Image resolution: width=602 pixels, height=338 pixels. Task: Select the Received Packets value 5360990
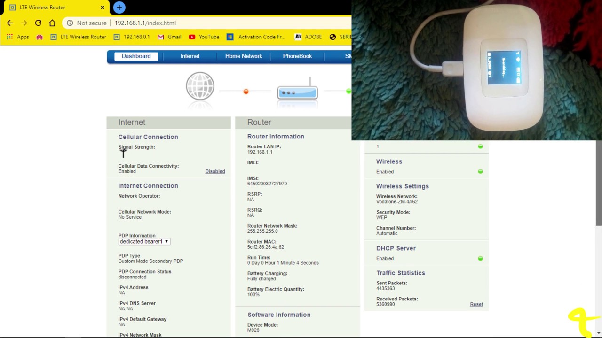pos(386,304)
